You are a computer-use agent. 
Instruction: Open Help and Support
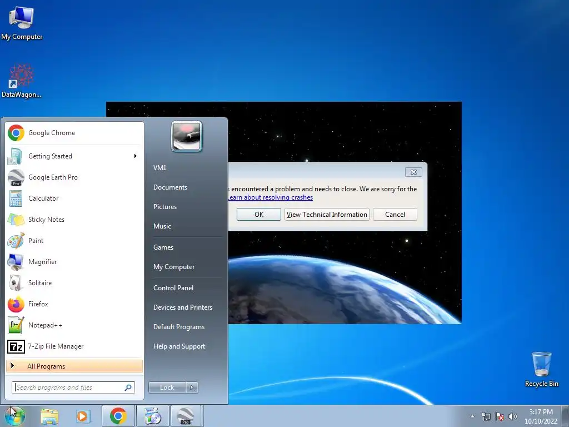pos(179,346)
